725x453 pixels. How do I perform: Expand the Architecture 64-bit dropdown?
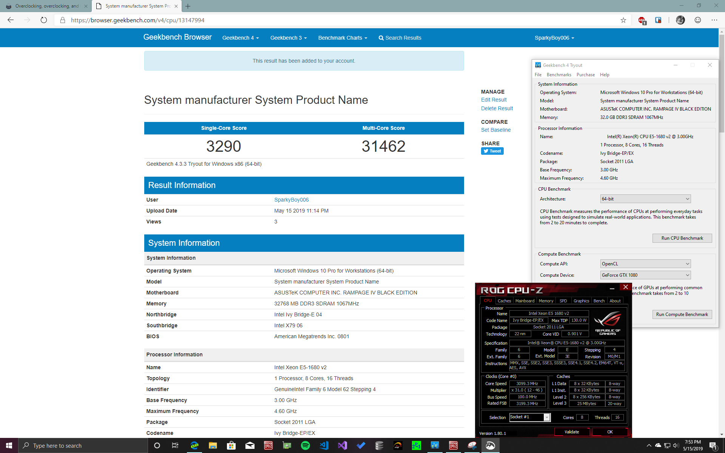pos(645,199)
